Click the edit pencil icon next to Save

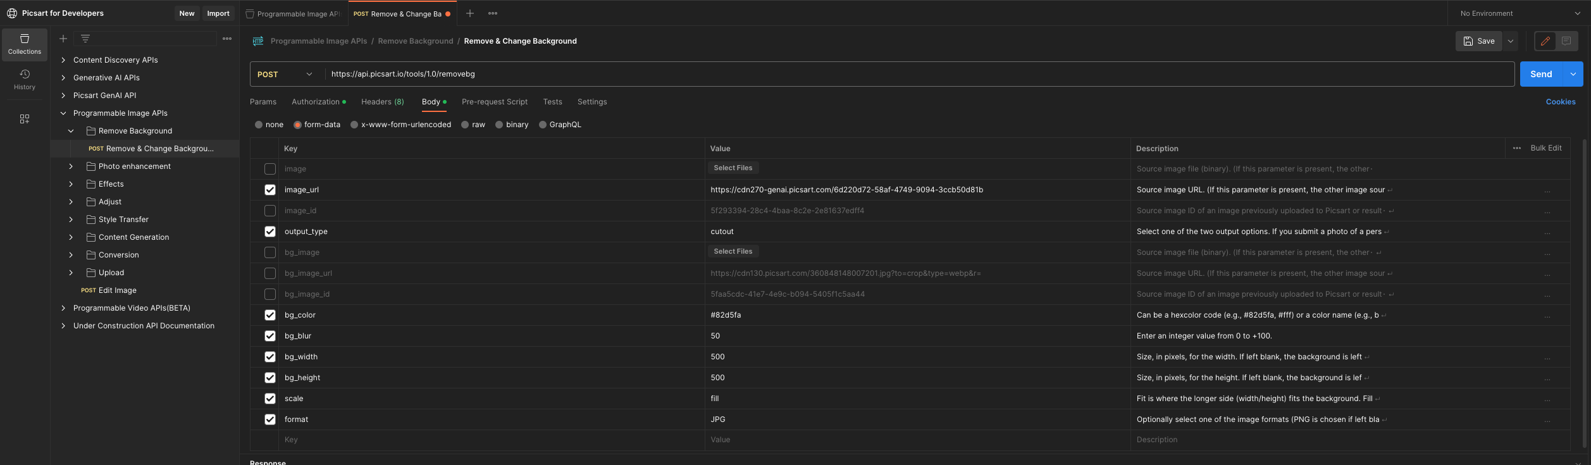coord(1545,41)
